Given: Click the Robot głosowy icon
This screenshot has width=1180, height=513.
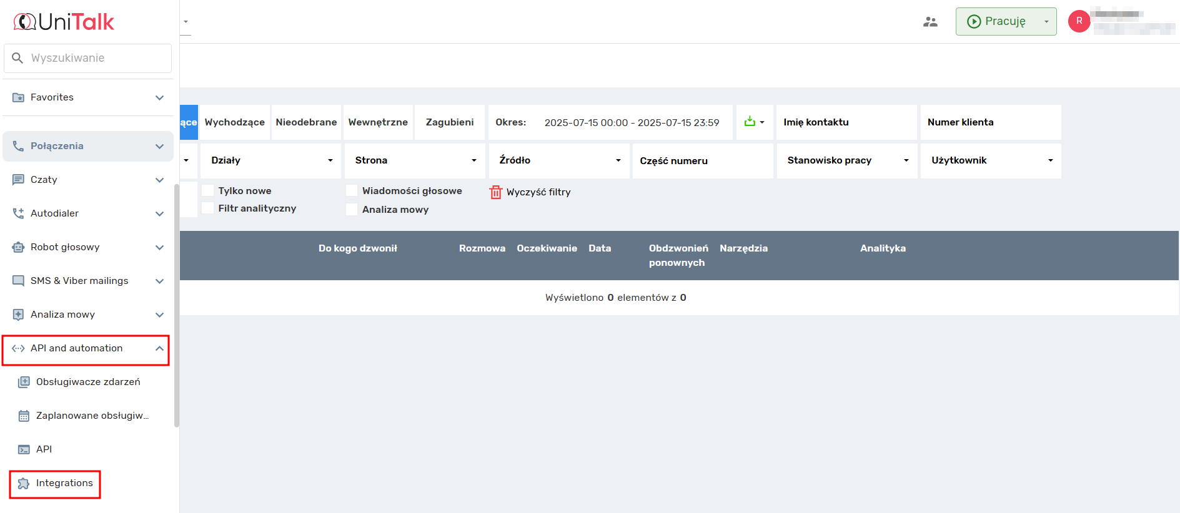Looking at the screenshot, I should coord(18,247).
